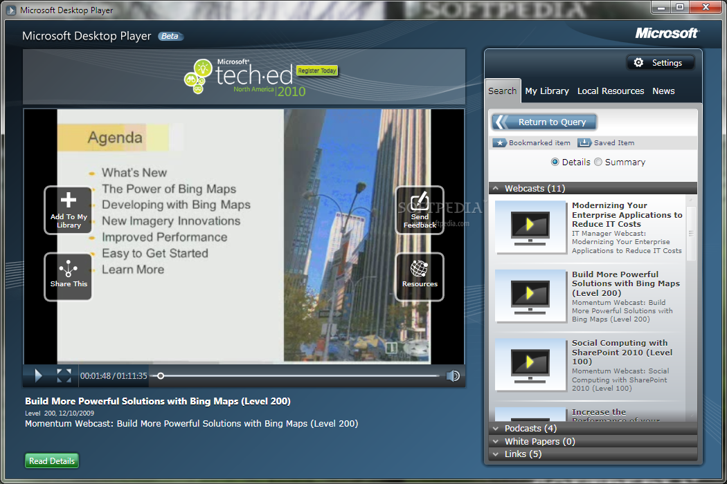This screenshot has height=484, width=727.
Task: Collapse the Webcasts (11) section
Action: pyautogui.click(x=593, y=188)
